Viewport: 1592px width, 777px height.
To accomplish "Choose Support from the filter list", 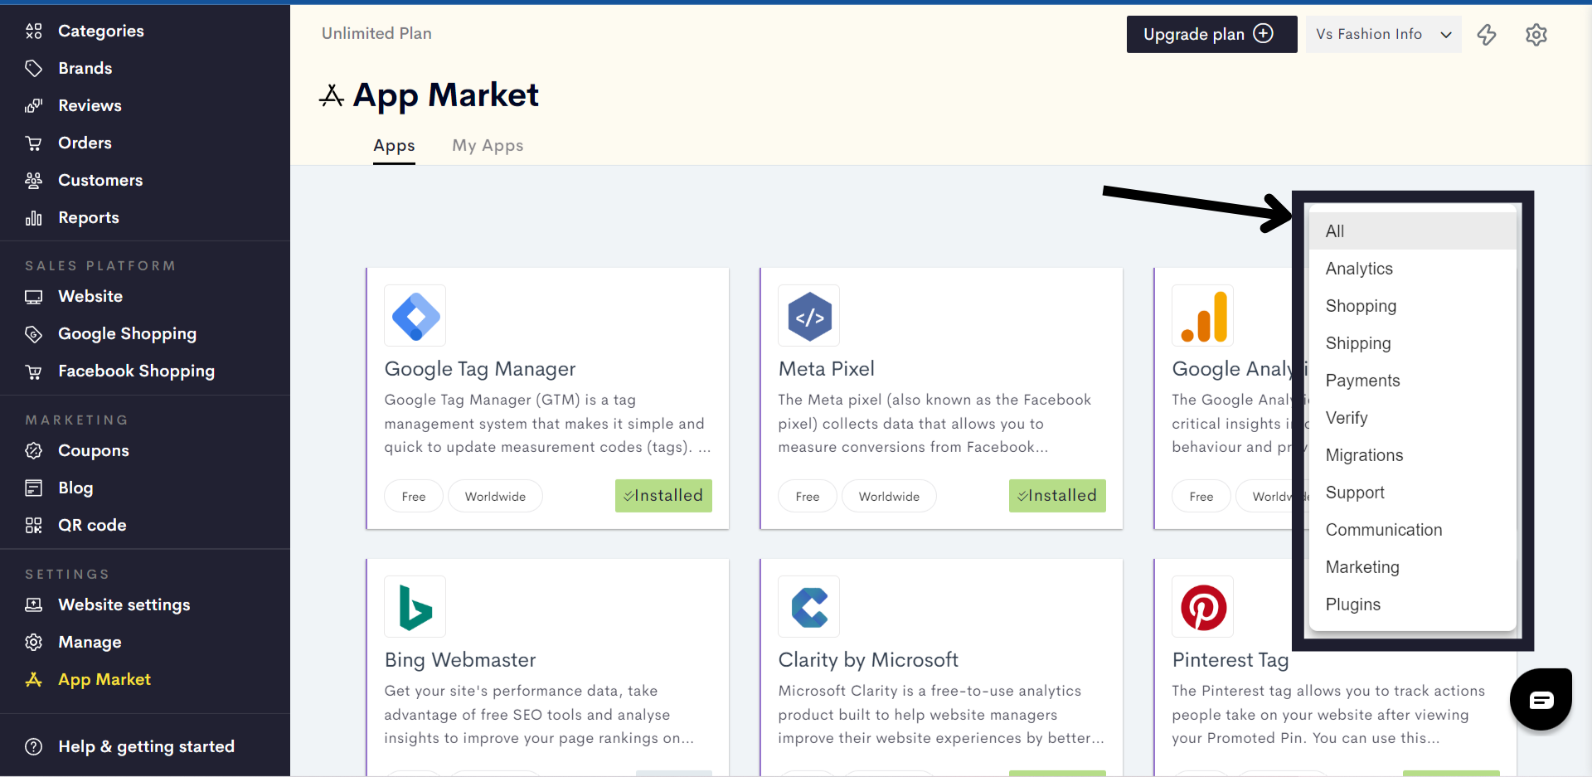I will pos(1413,493).
